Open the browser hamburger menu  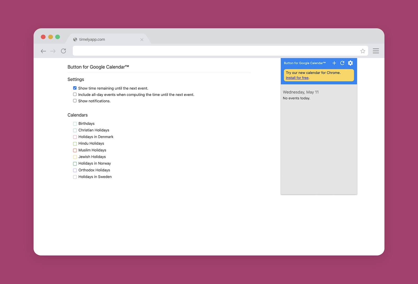pos(376,51)
